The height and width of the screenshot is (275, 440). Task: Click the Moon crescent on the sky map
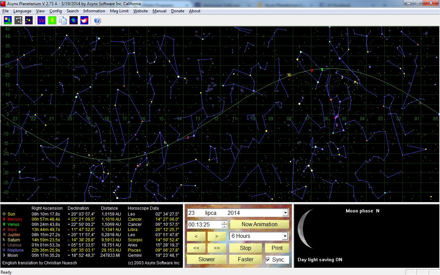342,77
